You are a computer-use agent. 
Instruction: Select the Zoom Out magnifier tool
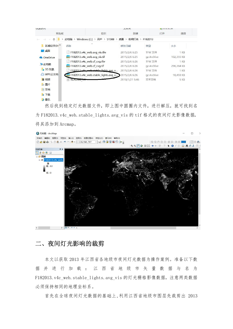tap(135, 146)
